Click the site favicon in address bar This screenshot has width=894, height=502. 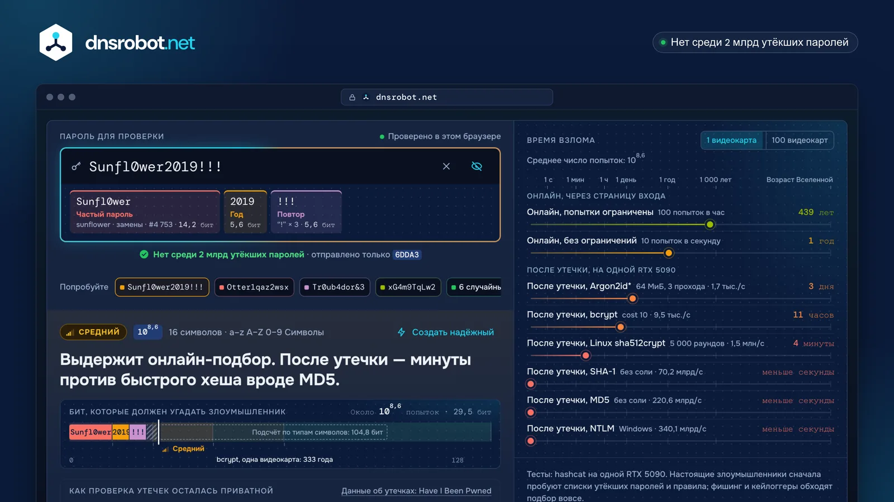366,97
